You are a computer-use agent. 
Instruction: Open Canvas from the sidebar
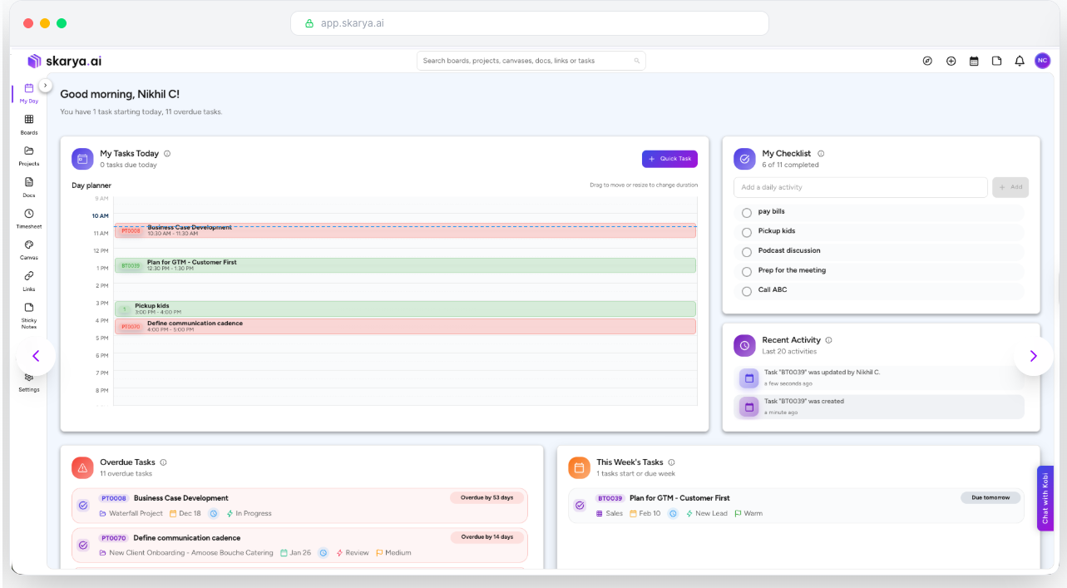[x=29, y=250]
